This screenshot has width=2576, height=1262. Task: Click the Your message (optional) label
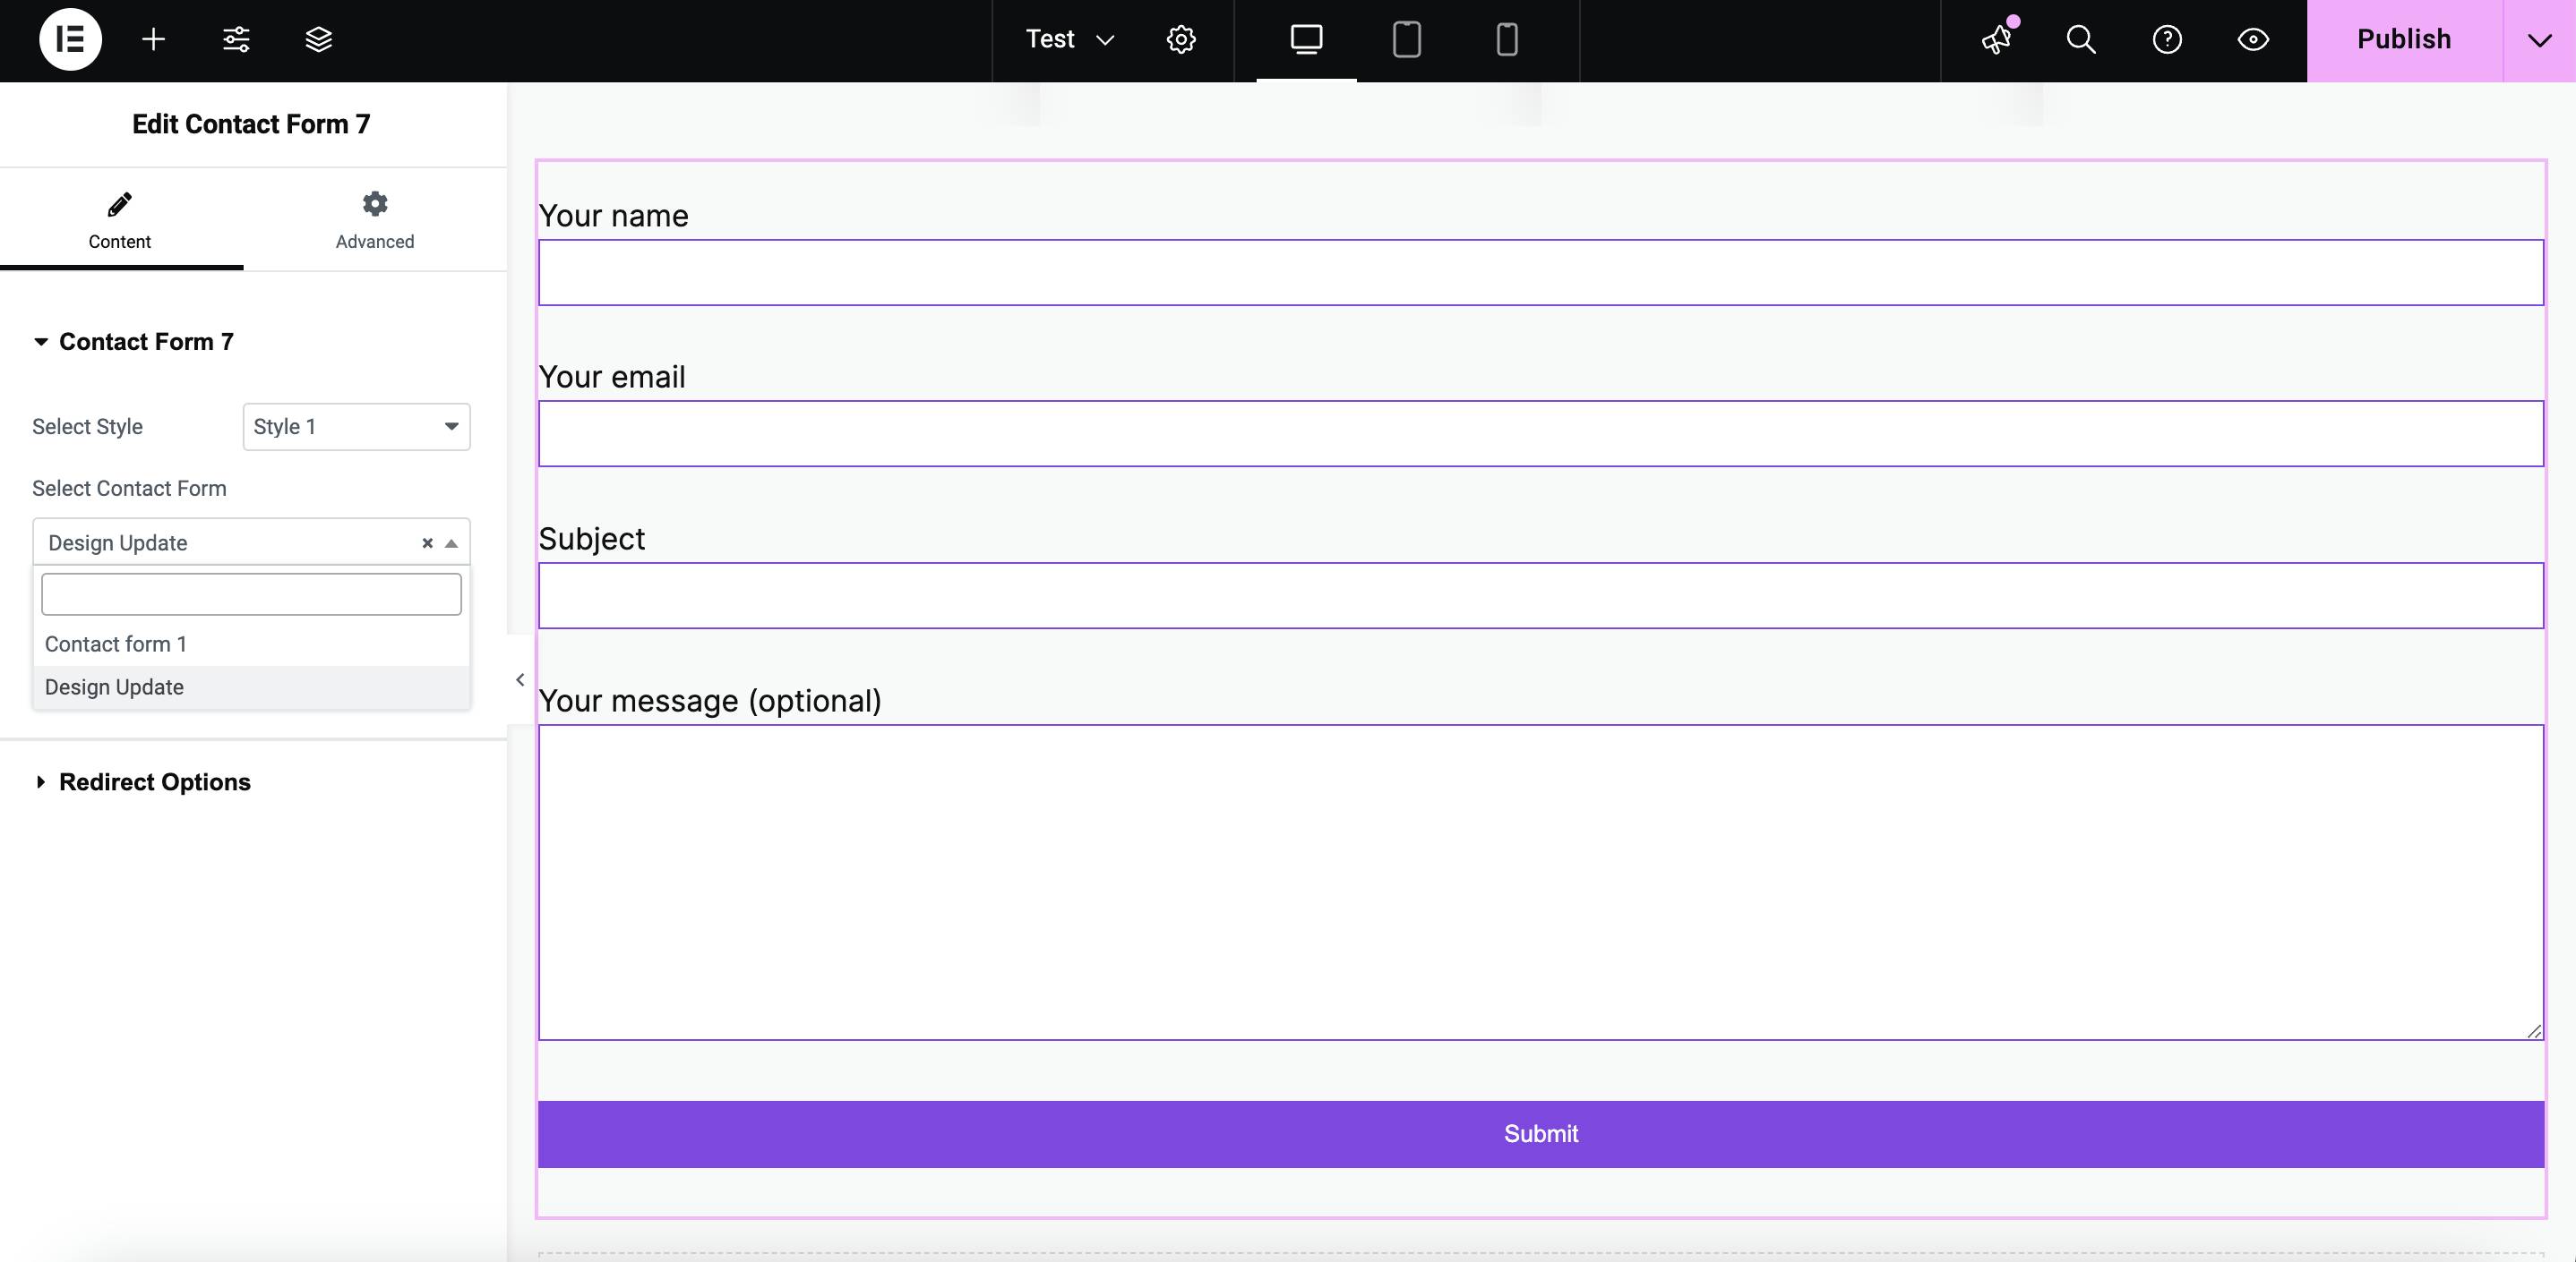click(710, 701)
